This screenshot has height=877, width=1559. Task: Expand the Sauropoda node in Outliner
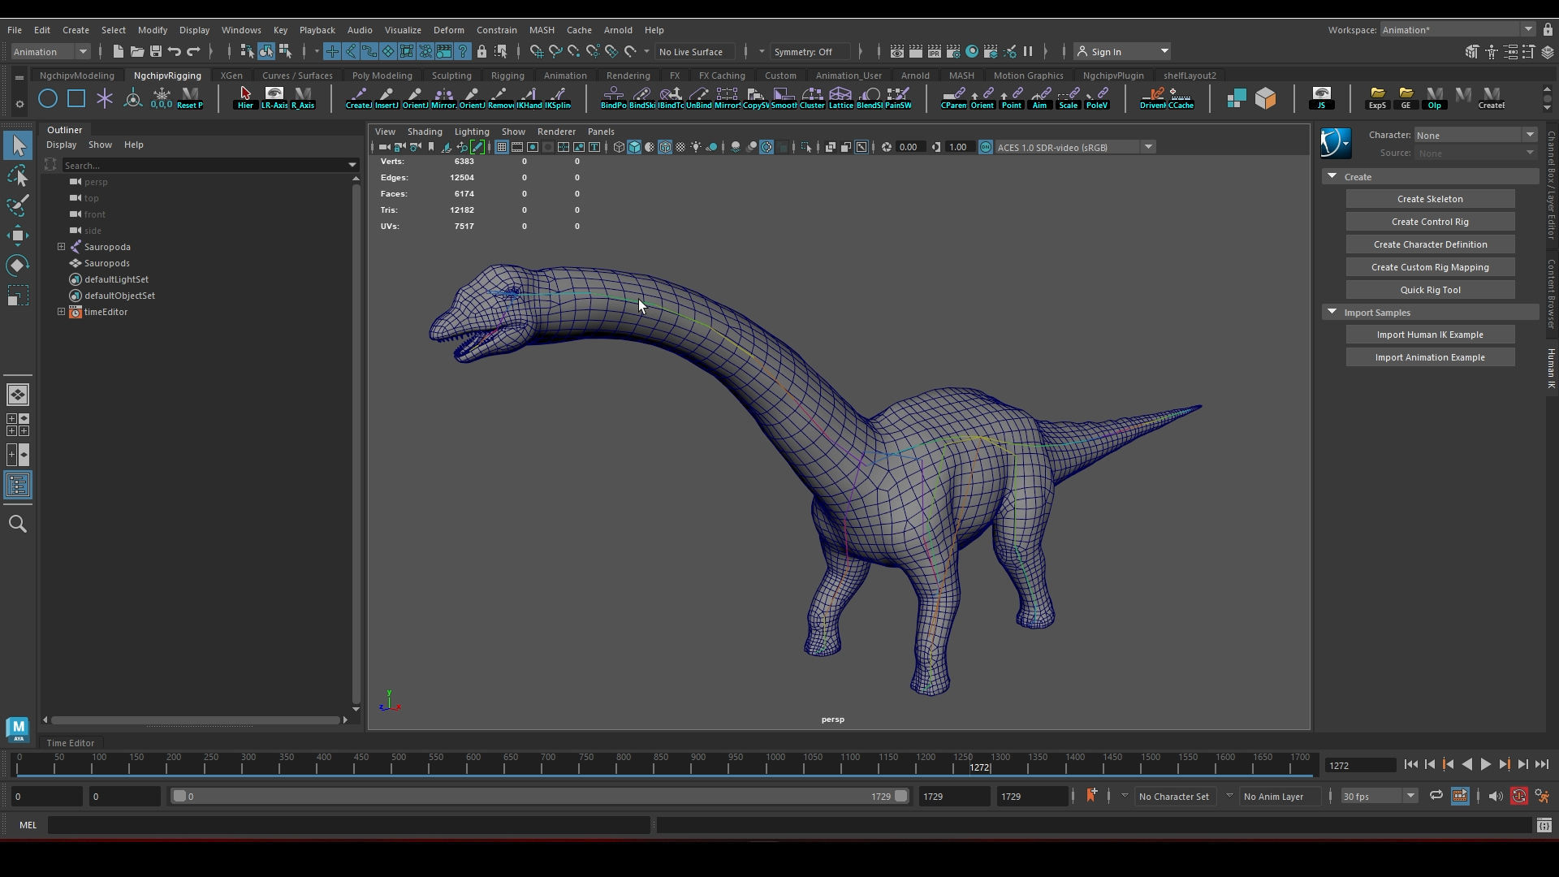tap(62, 247)
